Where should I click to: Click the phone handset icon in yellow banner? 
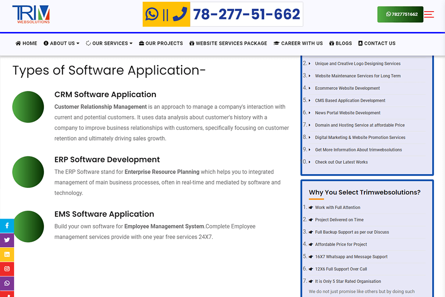coord(180,14)
